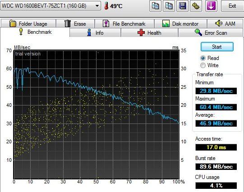Open the Error Scan magnifier icon

point(198,32)
